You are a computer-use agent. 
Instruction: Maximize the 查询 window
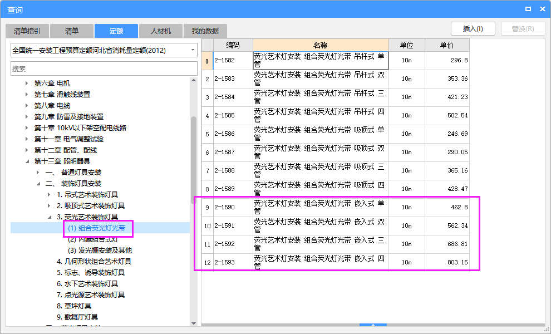click(528, 9)
